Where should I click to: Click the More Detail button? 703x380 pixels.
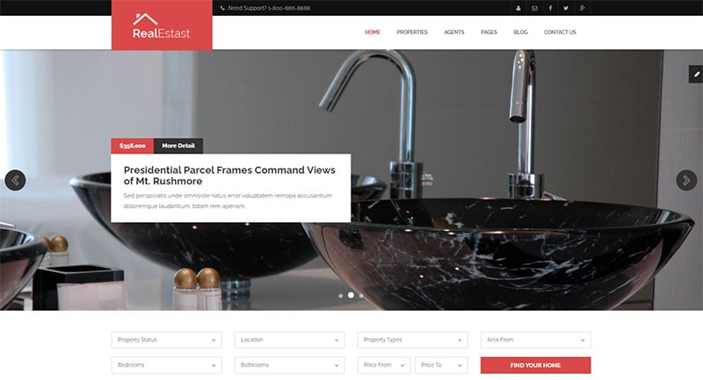(178, 146)
